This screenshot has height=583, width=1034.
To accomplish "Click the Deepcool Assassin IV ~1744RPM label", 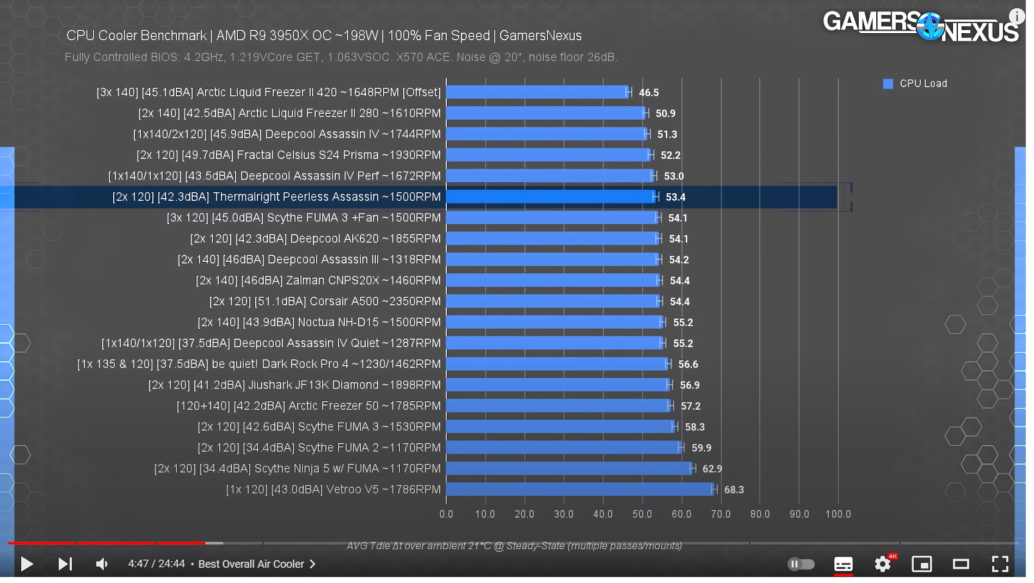I will 287,134.
